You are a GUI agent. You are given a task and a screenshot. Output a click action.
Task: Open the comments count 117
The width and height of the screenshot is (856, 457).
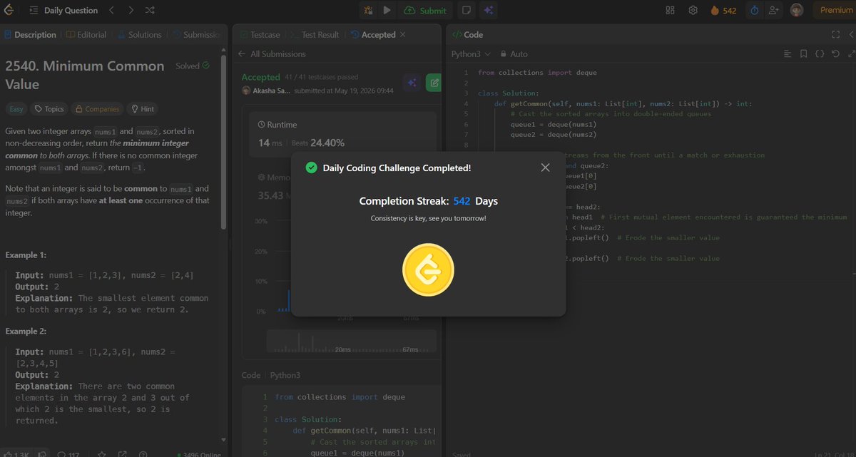[68, 453]
